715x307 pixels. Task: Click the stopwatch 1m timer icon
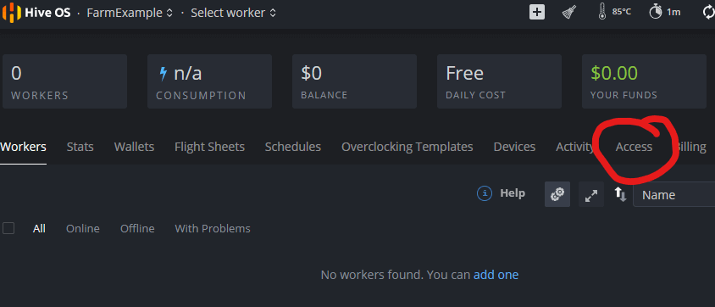click(665, 13)
